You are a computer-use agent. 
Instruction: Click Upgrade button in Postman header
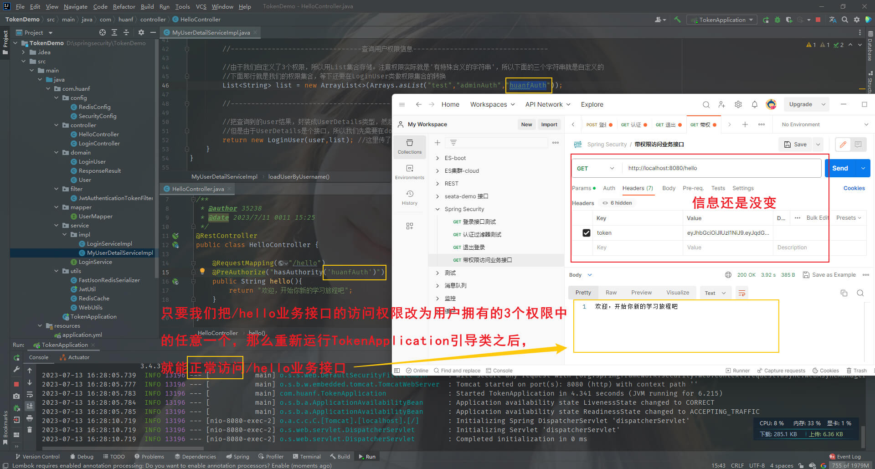coord(801,104)
